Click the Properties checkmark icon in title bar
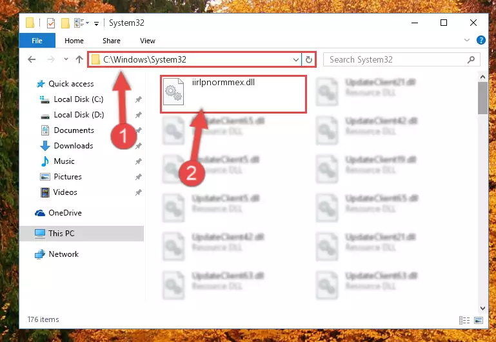 click(50, 23)
